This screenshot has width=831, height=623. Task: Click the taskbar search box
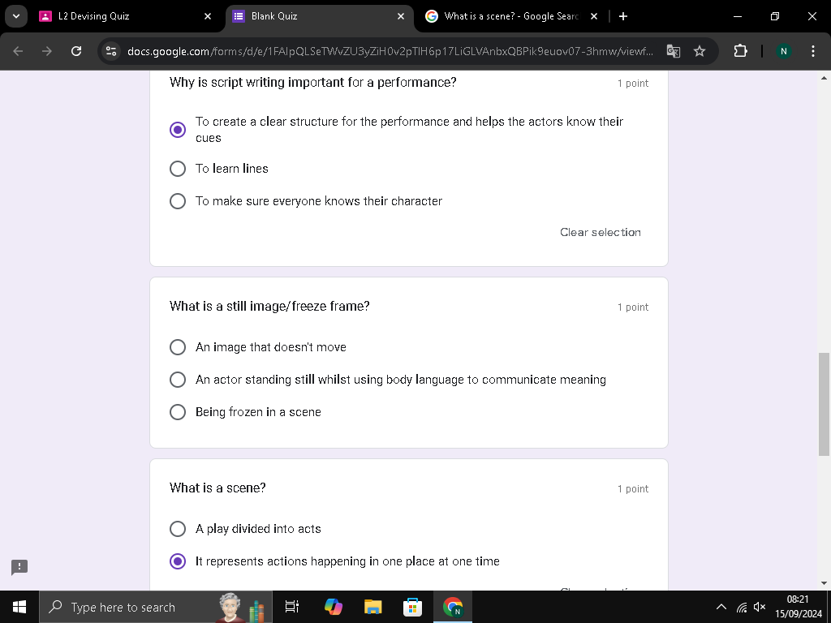(x=156, y=607)
